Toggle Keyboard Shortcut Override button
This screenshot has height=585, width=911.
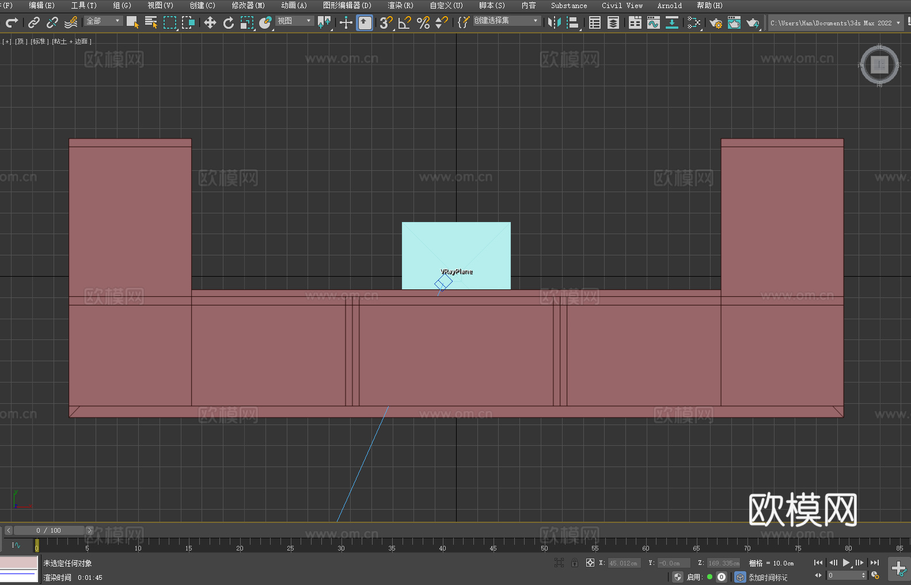(365, 22)
